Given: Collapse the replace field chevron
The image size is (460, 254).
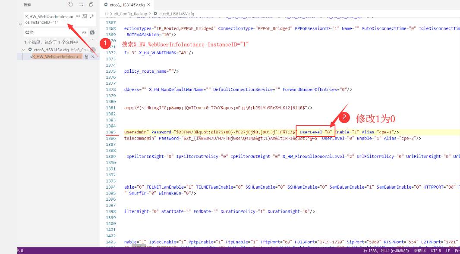Looking at the screenshot, I should pos(20,24).
